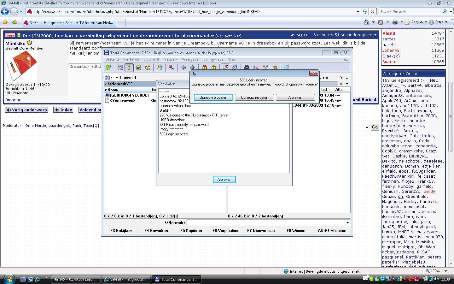Click the notepad icon in Total Commander toolbar
Image resolution: width=454 pixels, height=284 pixels.
(286, 67)
